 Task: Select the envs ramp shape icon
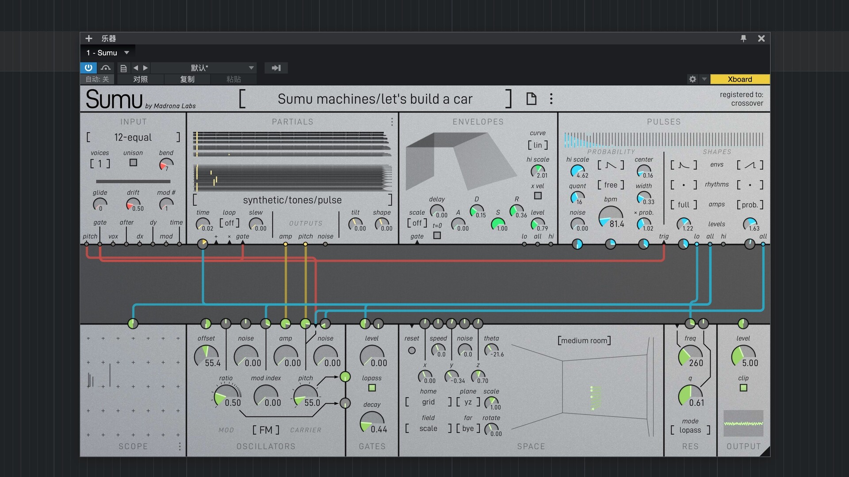(750, 165)
